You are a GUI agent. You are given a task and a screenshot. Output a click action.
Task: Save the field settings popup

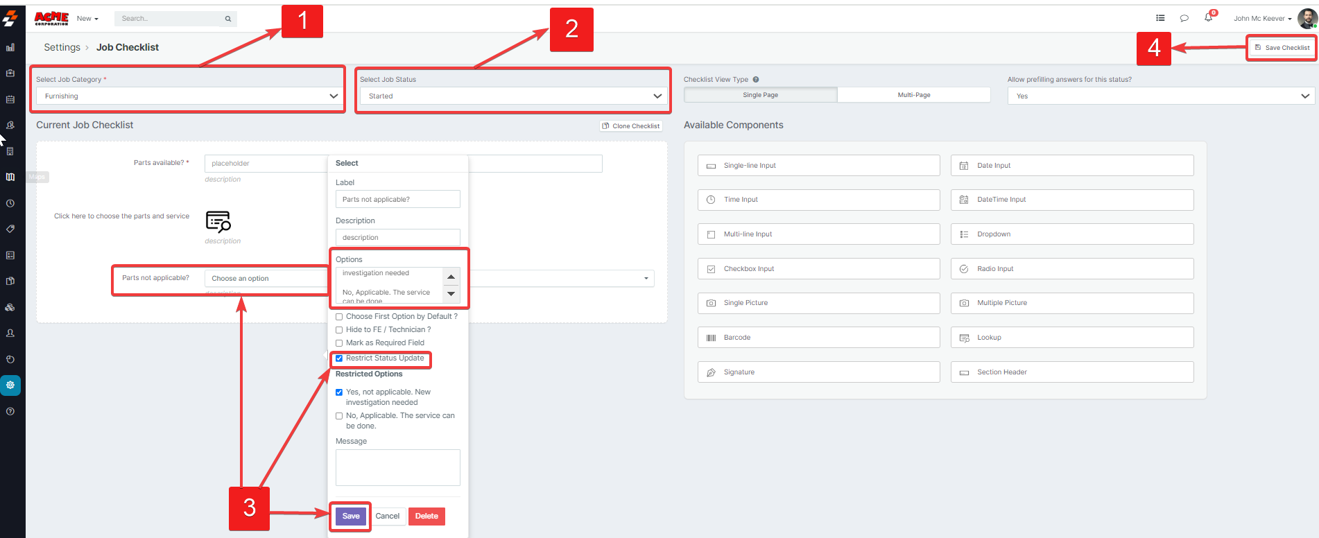tap(351, 517)
